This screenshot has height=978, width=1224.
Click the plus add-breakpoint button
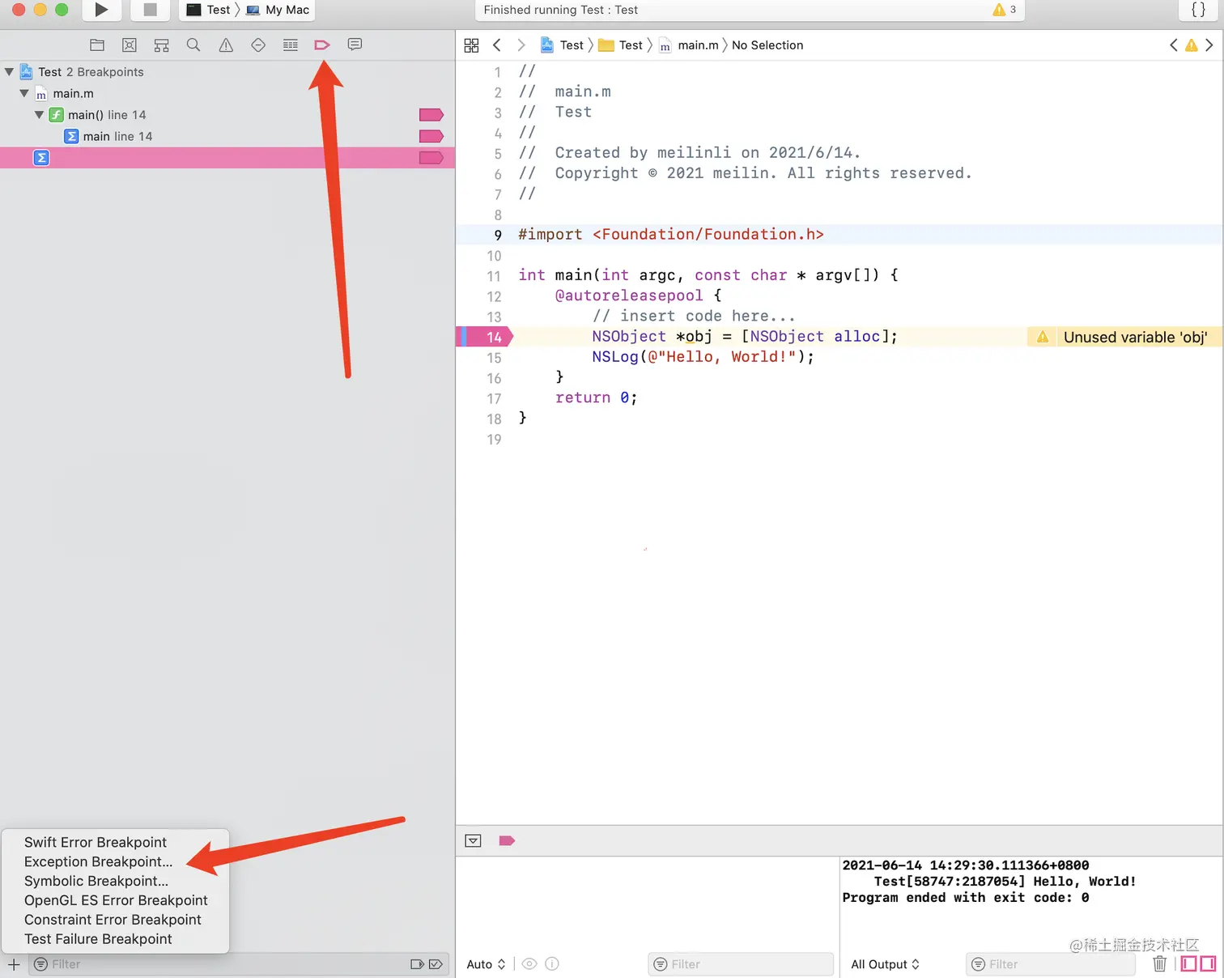14,964
